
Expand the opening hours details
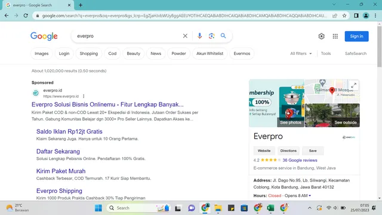[310, 195]
